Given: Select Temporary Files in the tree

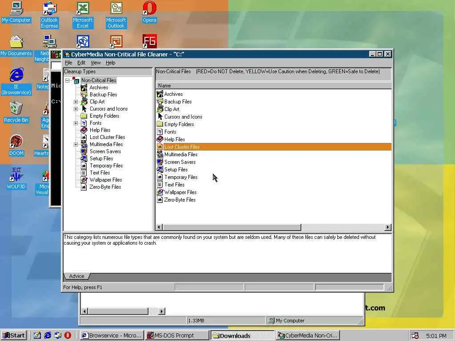Looking at the screenshot, I should pyautogui.click(x=106, y=166).
